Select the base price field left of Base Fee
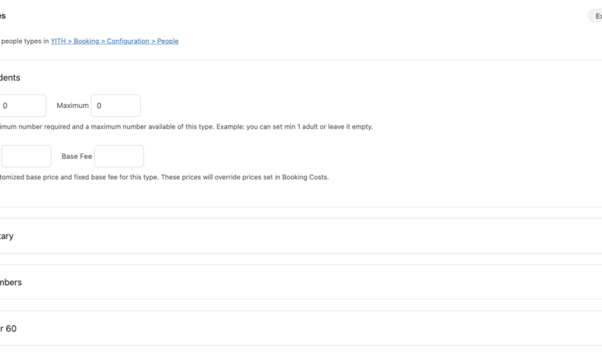602x354 pixels. tap(26, 156)
